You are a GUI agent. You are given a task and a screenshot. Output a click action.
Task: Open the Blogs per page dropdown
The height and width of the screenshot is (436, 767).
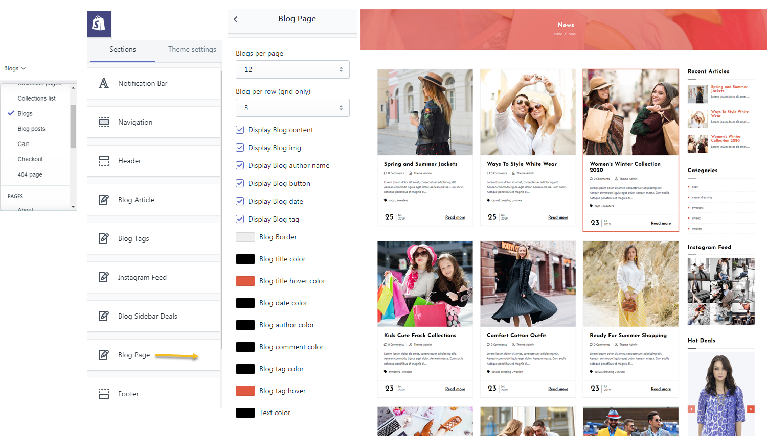pyautogui.click(x=292, y=69)
